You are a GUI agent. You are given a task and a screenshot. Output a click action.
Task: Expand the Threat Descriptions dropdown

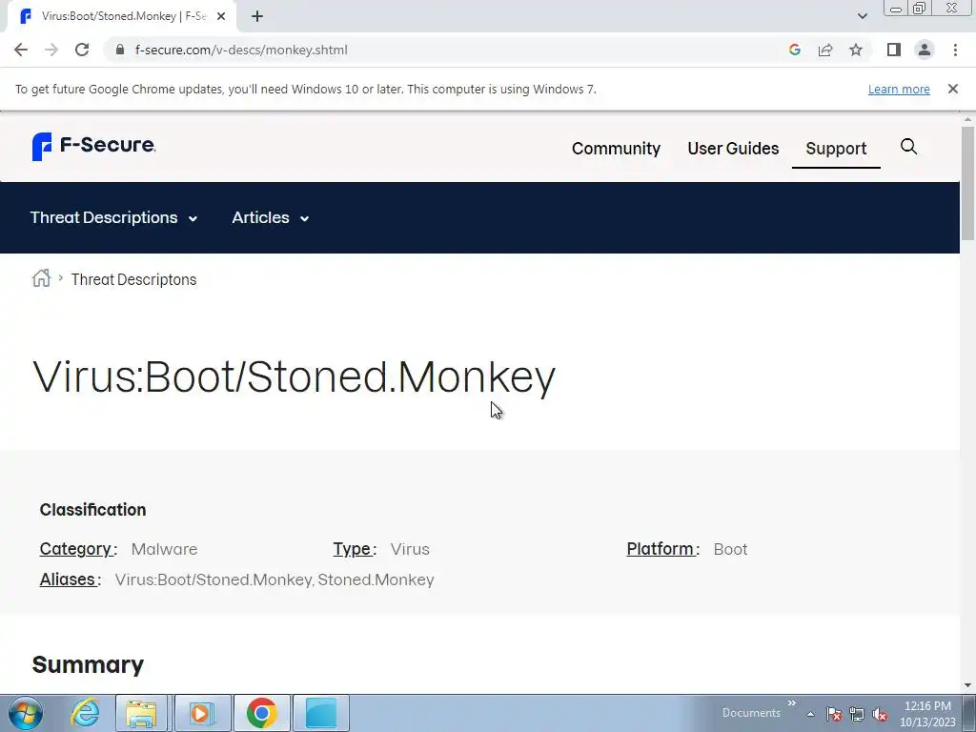(114, 218)
